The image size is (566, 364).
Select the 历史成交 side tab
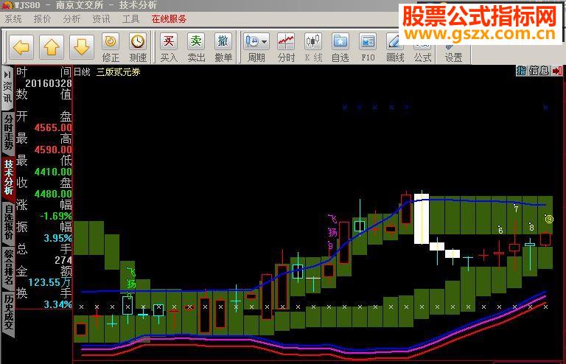click(8, 312)
